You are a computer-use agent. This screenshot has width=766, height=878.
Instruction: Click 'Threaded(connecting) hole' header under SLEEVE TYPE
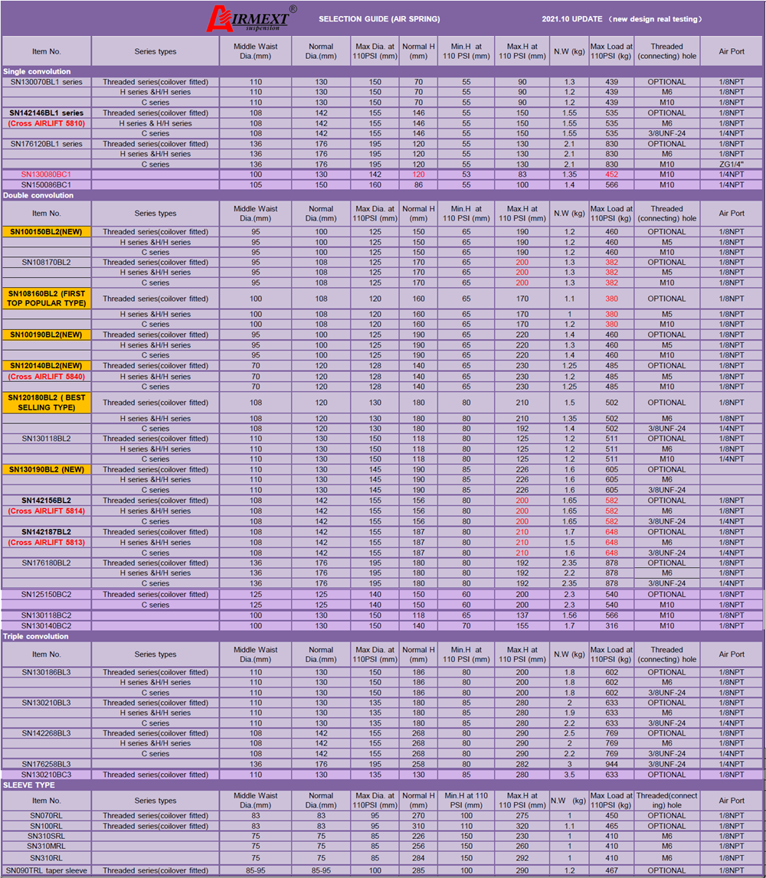pyautogui.click(x=667, y=801)
